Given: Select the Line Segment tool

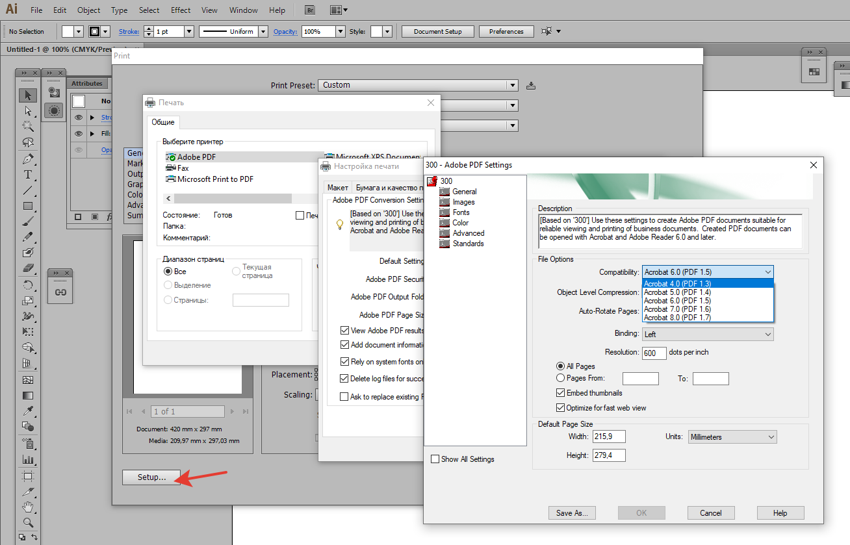Looking at the screenshot, I should point(28,190).
